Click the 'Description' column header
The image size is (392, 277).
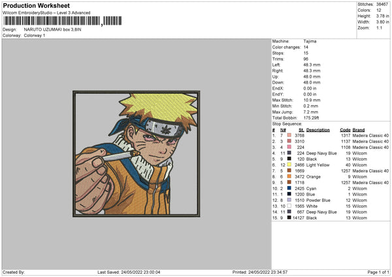tap(318, 130)
